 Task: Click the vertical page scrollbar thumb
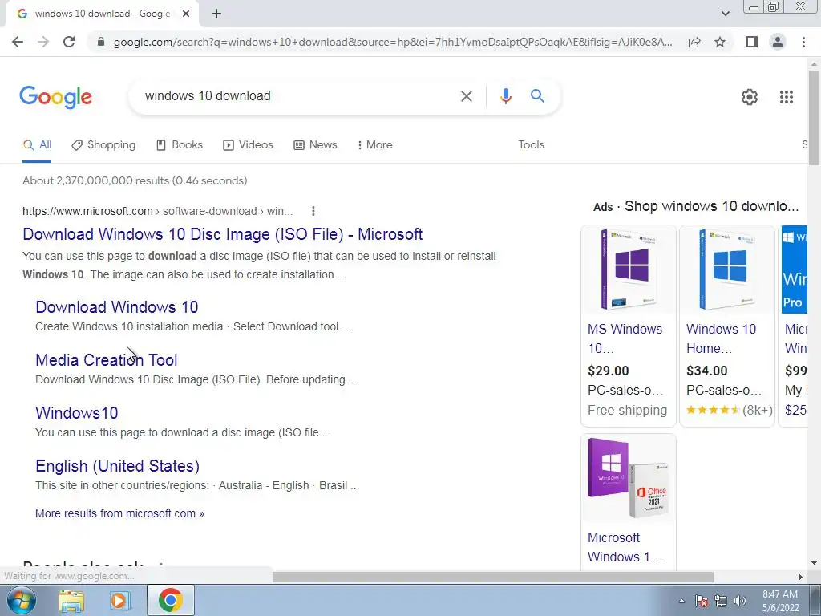click(814, 118)
